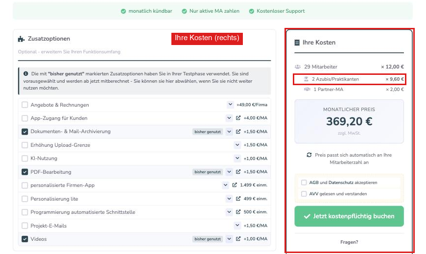Expand Dokumenten- & Mail-Archivierung chevron
Image resolution: width=426 pixels, height=254 pixels.
click(x=229, y=132)
